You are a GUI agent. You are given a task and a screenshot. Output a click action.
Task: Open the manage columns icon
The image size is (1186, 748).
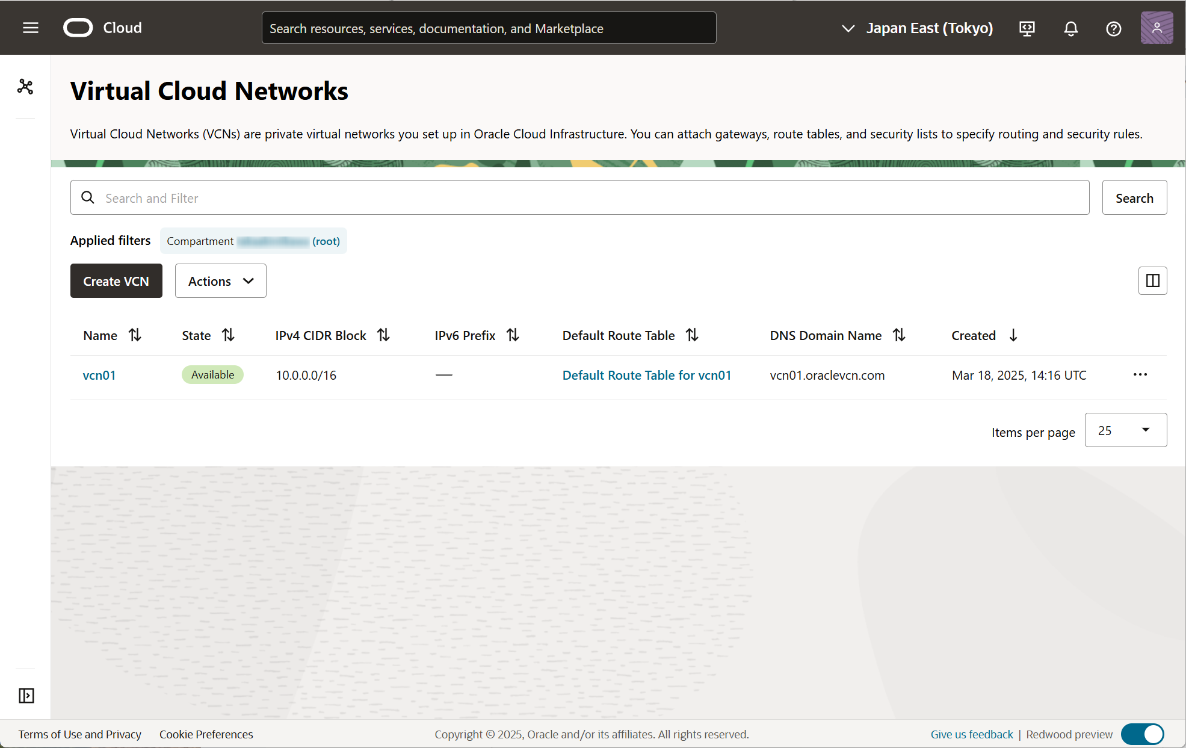[1152, 280]
